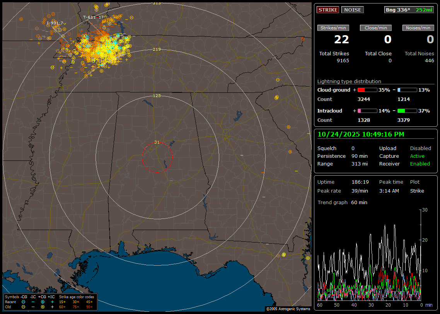Click the green date and time display

(361, 134)
